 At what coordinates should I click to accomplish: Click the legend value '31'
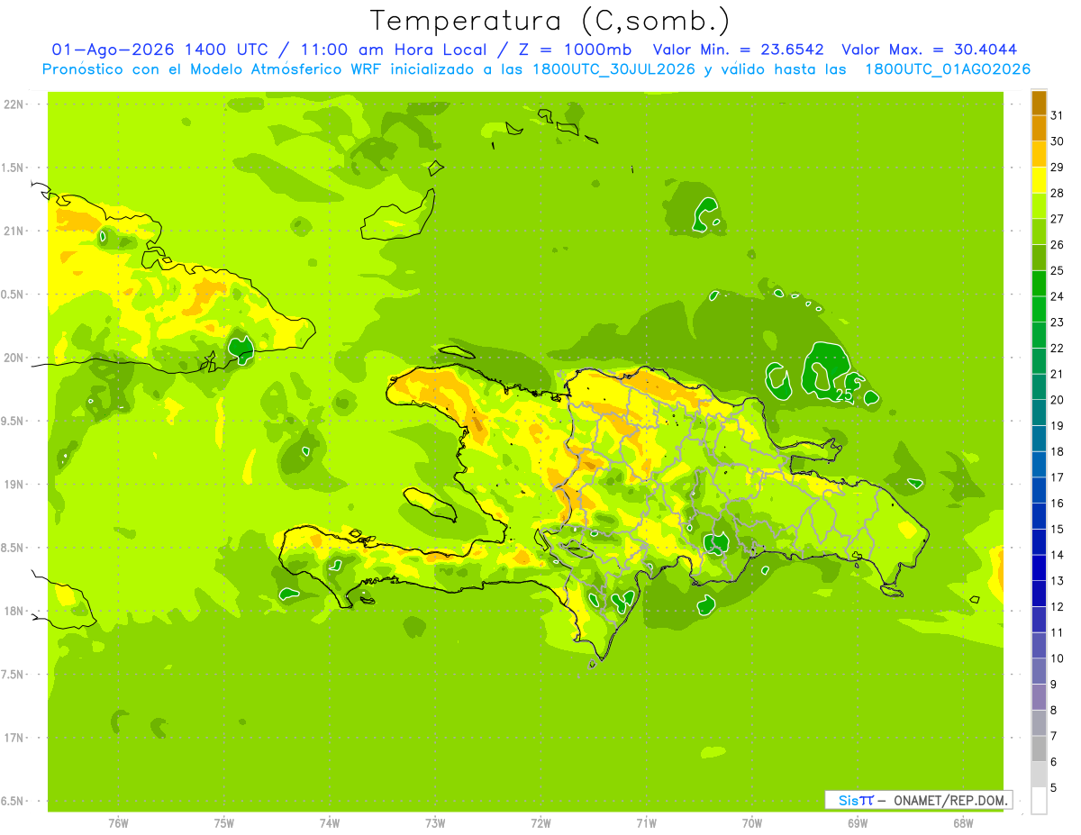(x=1057, y=115)
